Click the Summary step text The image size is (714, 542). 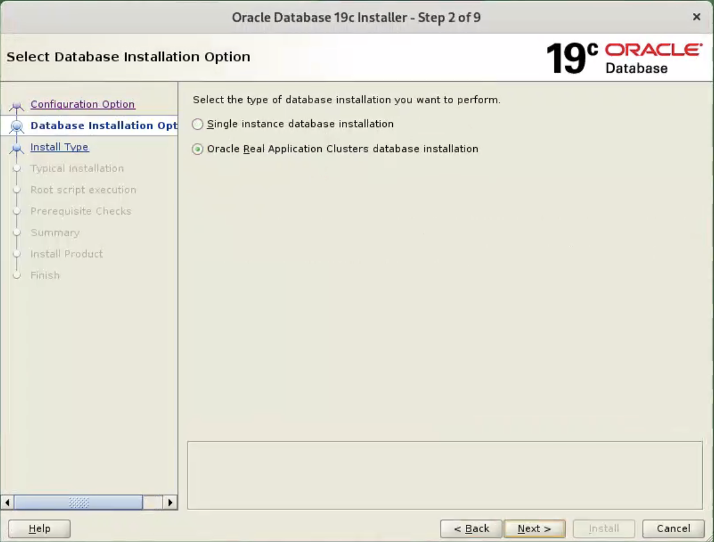(x=55, y=233)
